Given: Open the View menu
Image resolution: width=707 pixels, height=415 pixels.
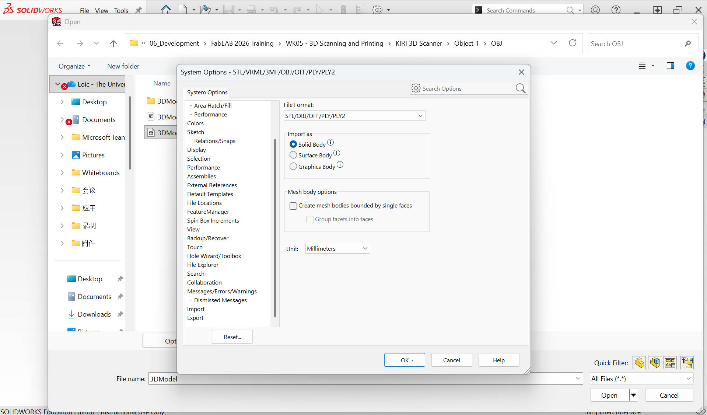Looking at the screenshot, I should point(101,10).
